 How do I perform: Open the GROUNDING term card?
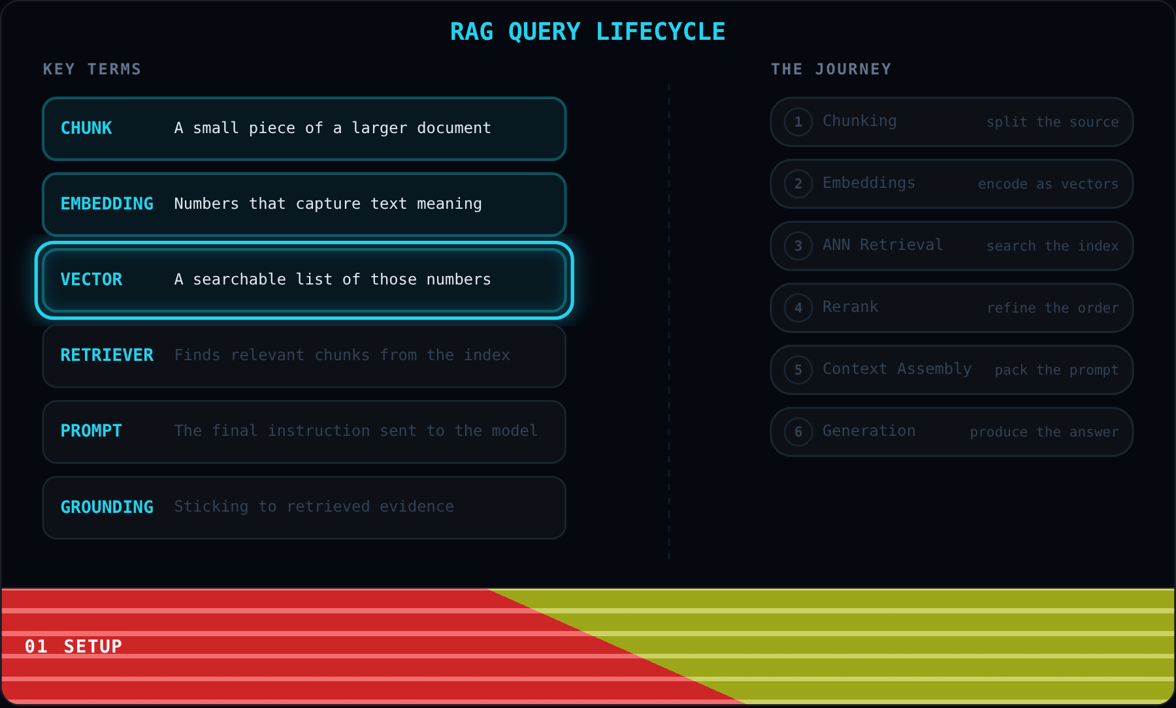click(304, 507)
